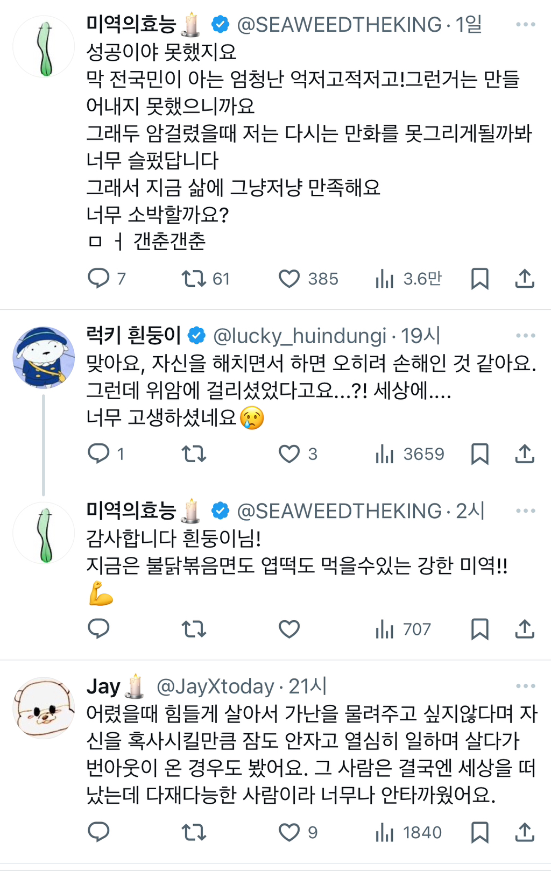
Task: Like the tweet with 385 likes
Action: [289, 279]
